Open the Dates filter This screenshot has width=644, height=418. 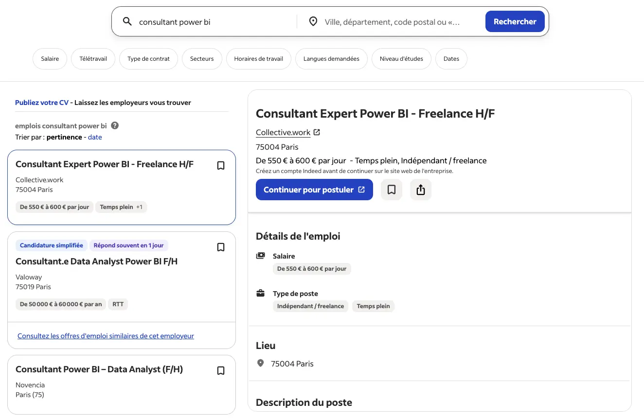pyautogui.click(x=451, y=59)
